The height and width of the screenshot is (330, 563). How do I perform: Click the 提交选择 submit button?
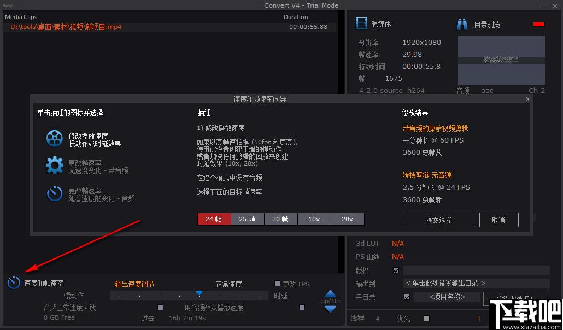click(x=439, y=220)
